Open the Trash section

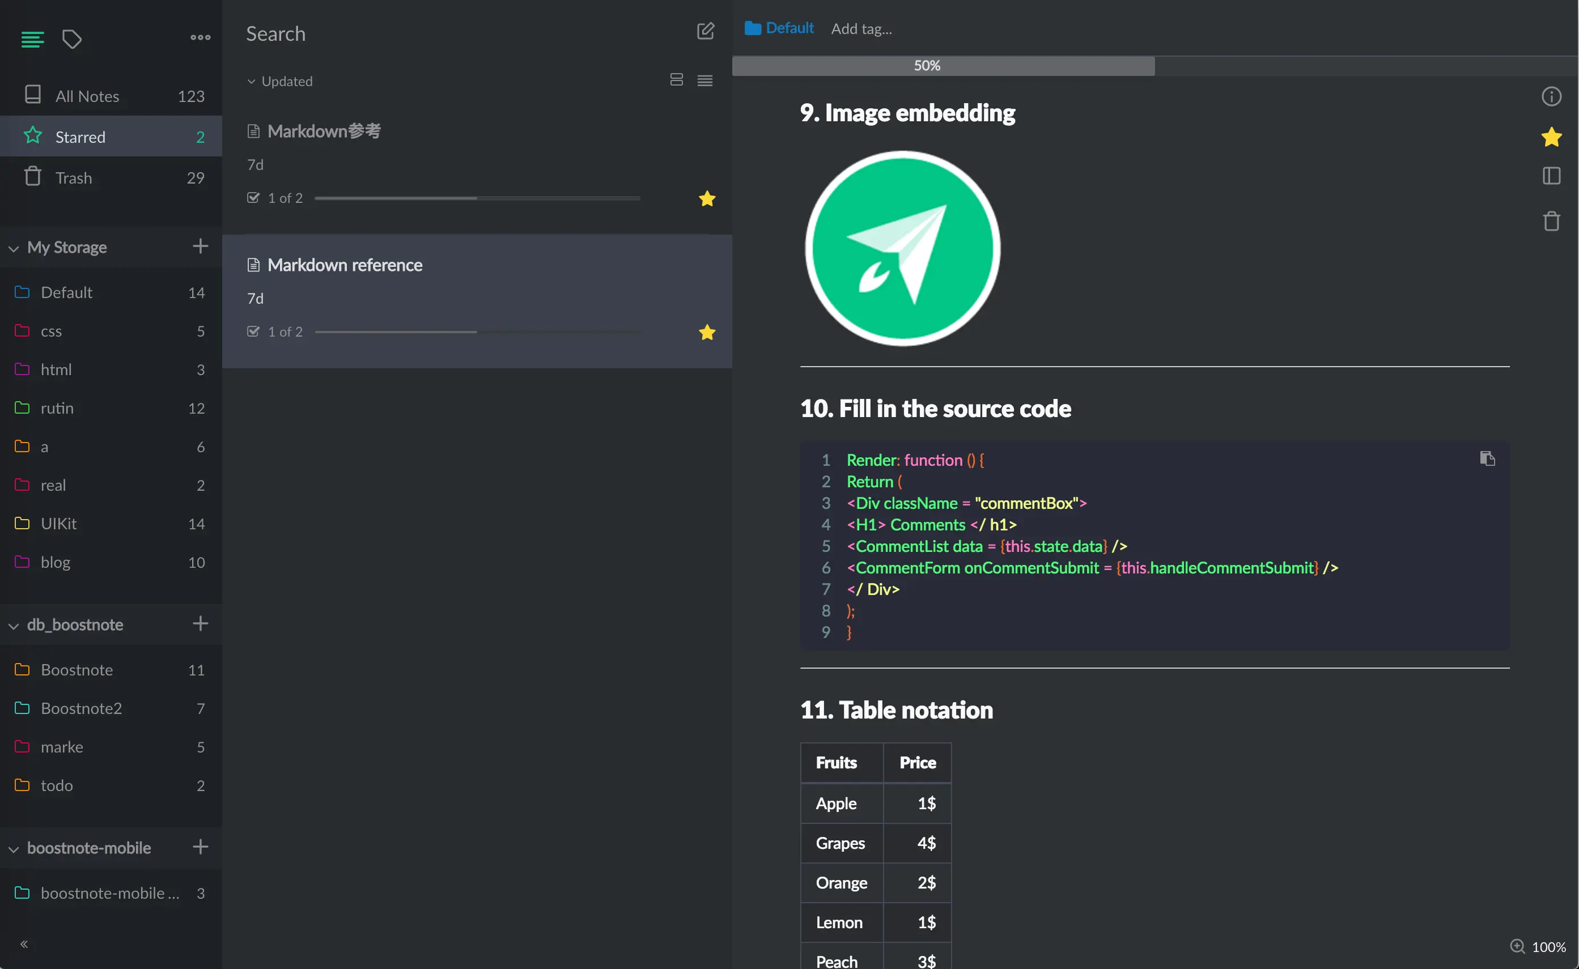pos(74,177)
